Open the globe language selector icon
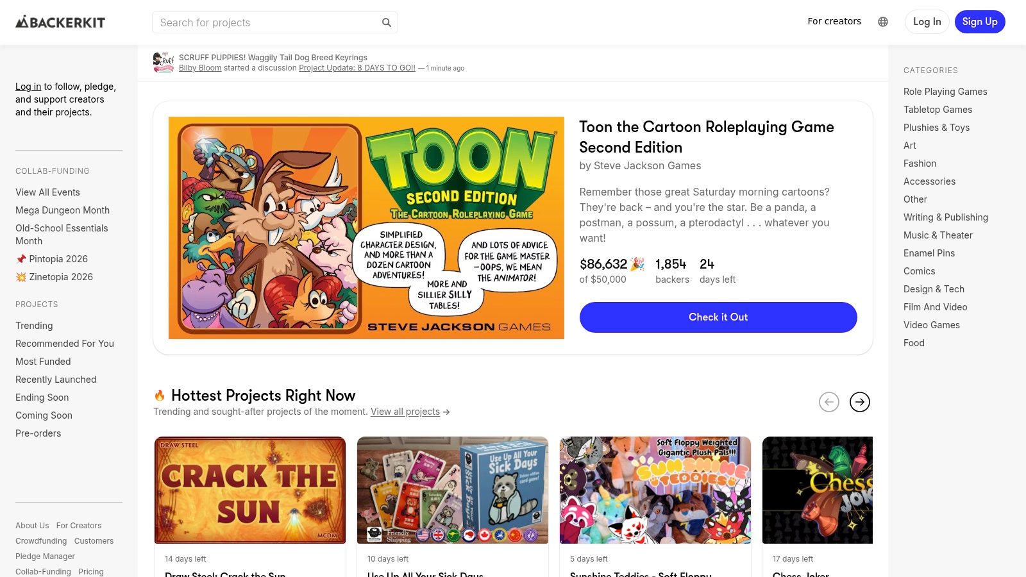 (883, 21)
